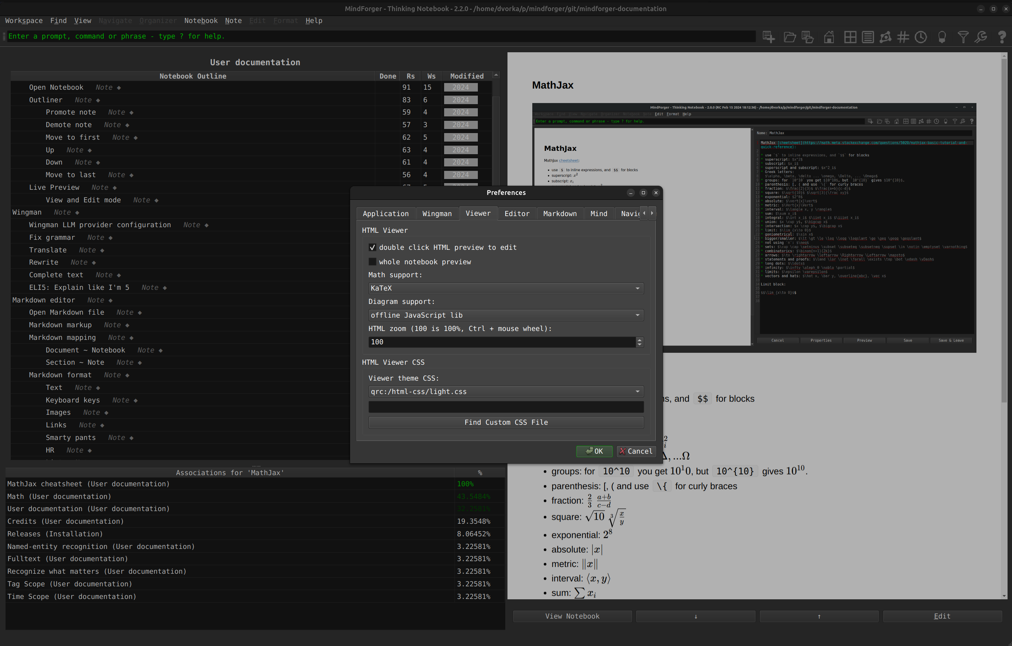The height and width of the screenshot is (646, 1012).
Task: Open the tags hash icon
Action: pos(903,37)
